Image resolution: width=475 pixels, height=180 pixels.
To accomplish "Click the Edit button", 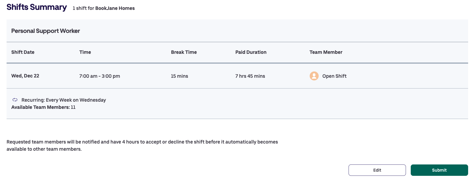I will [377, 170].
